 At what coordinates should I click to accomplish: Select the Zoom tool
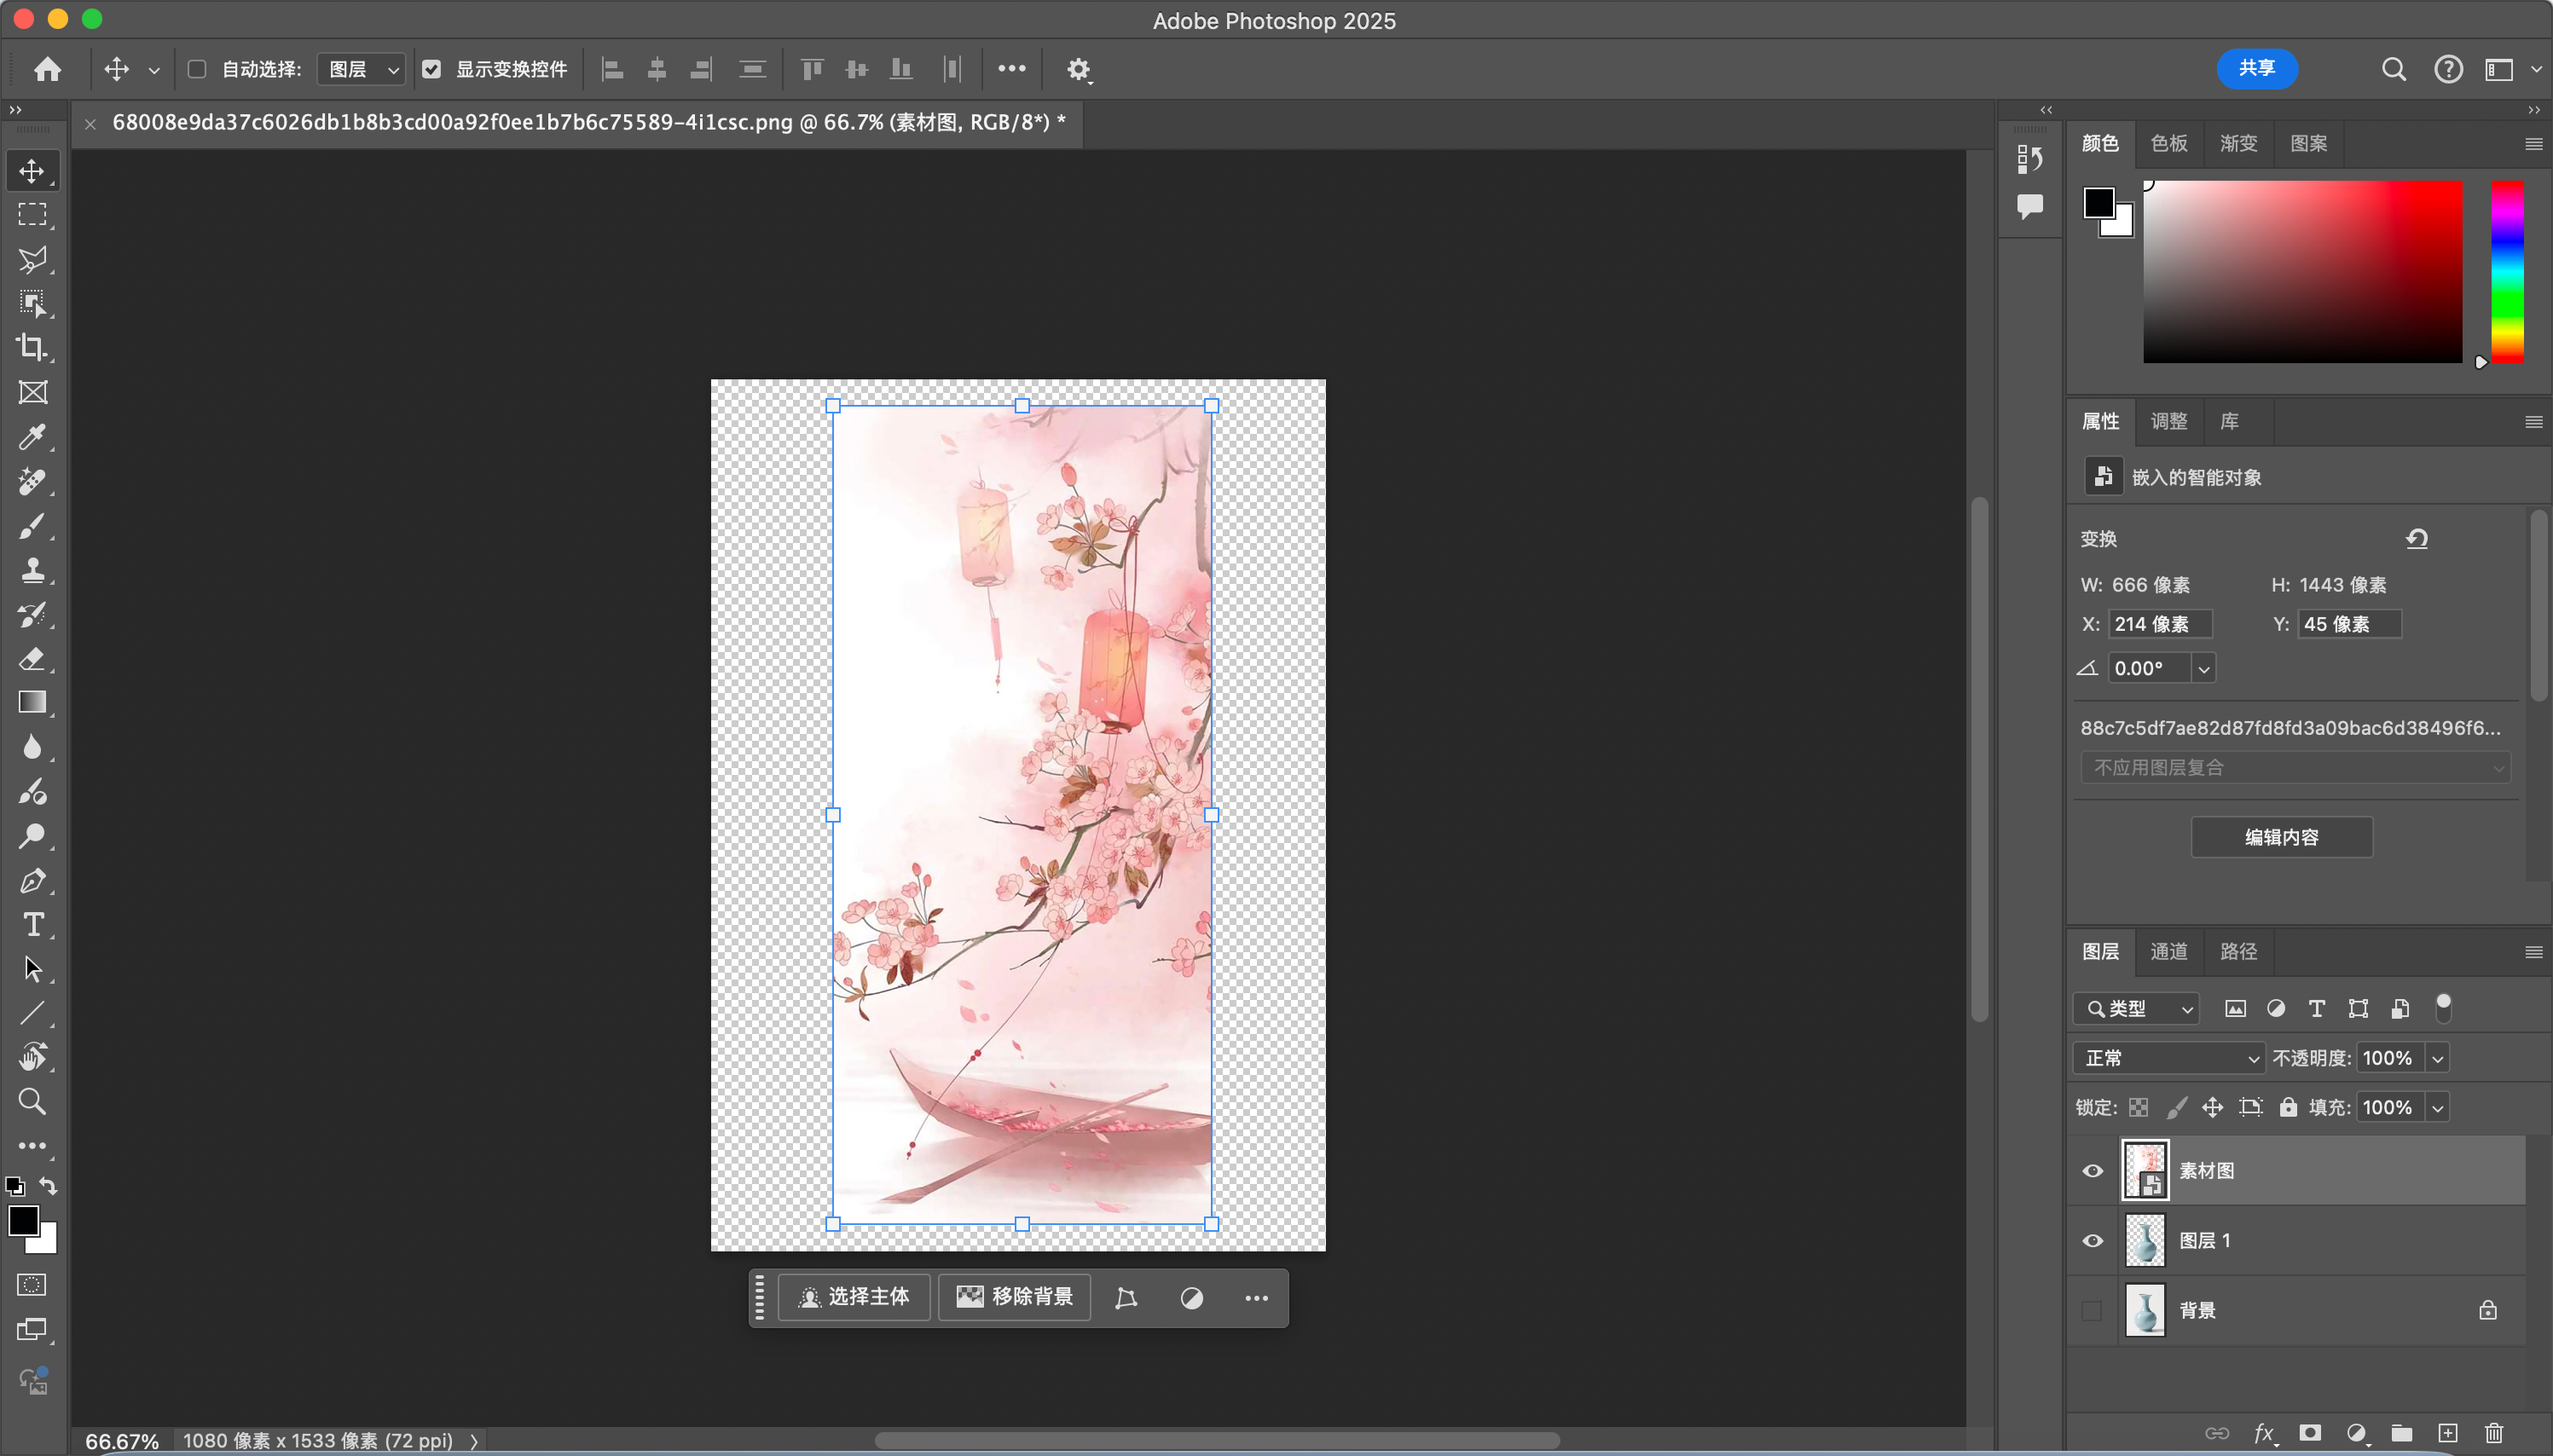(32, 1101)
